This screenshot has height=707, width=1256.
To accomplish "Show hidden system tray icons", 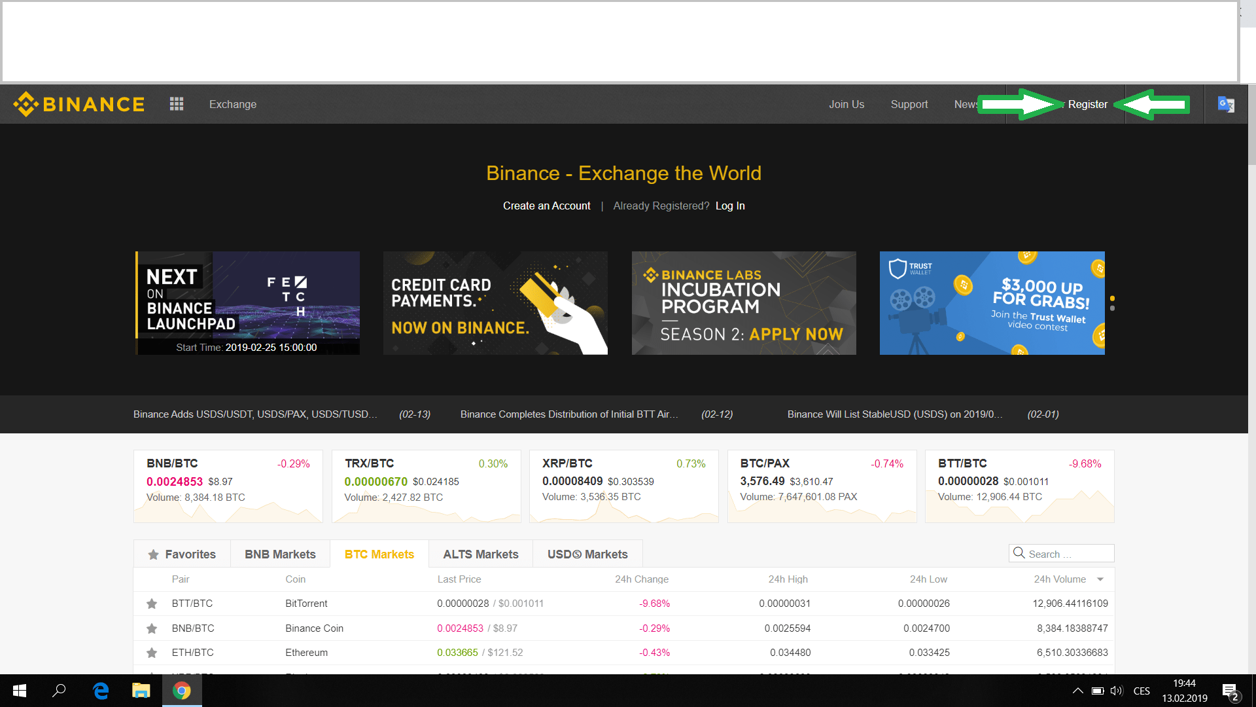I will pyautogui.click(x=1078, y=691).
